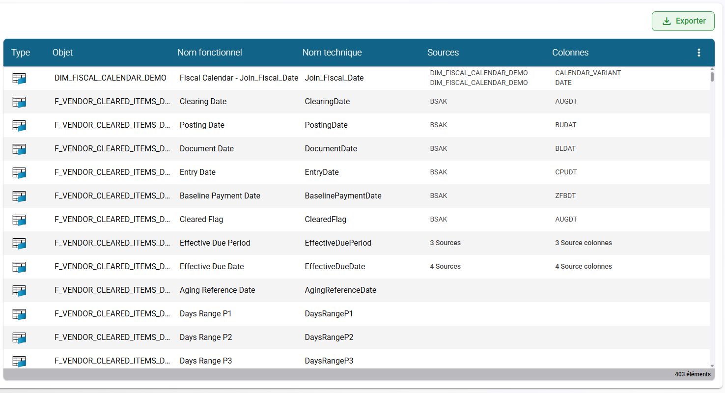The image size is (725, 393).
Task: Sort by the Type column header
Action: 21,53
